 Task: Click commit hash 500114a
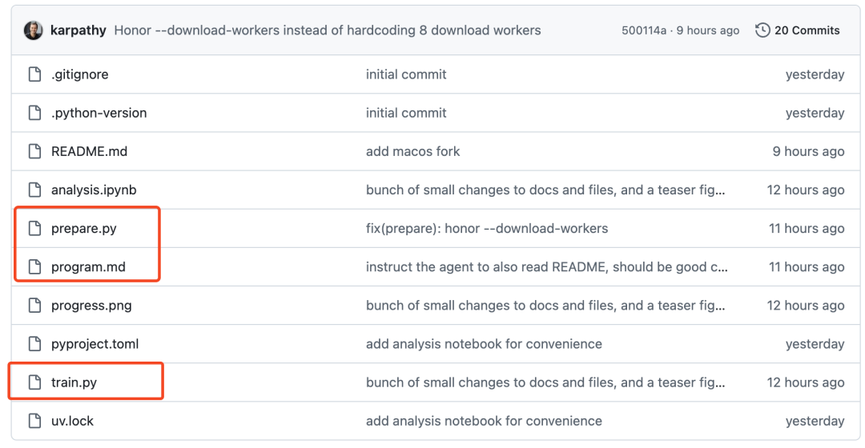pos(643,30)
